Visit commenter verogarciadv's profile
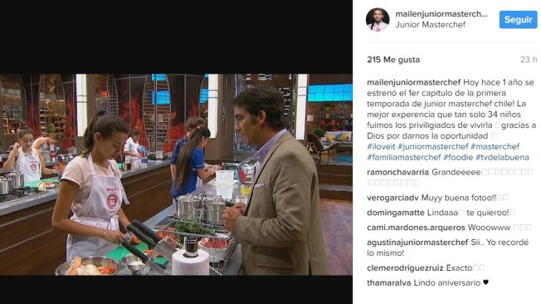The height and width of the screenshot is (304, 541). coord(393,198)
